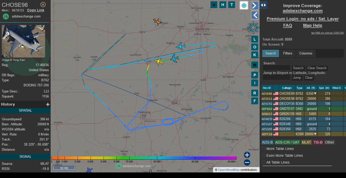Click the F map button
This screenshot has width=346, height=178.
coord(255,101)
